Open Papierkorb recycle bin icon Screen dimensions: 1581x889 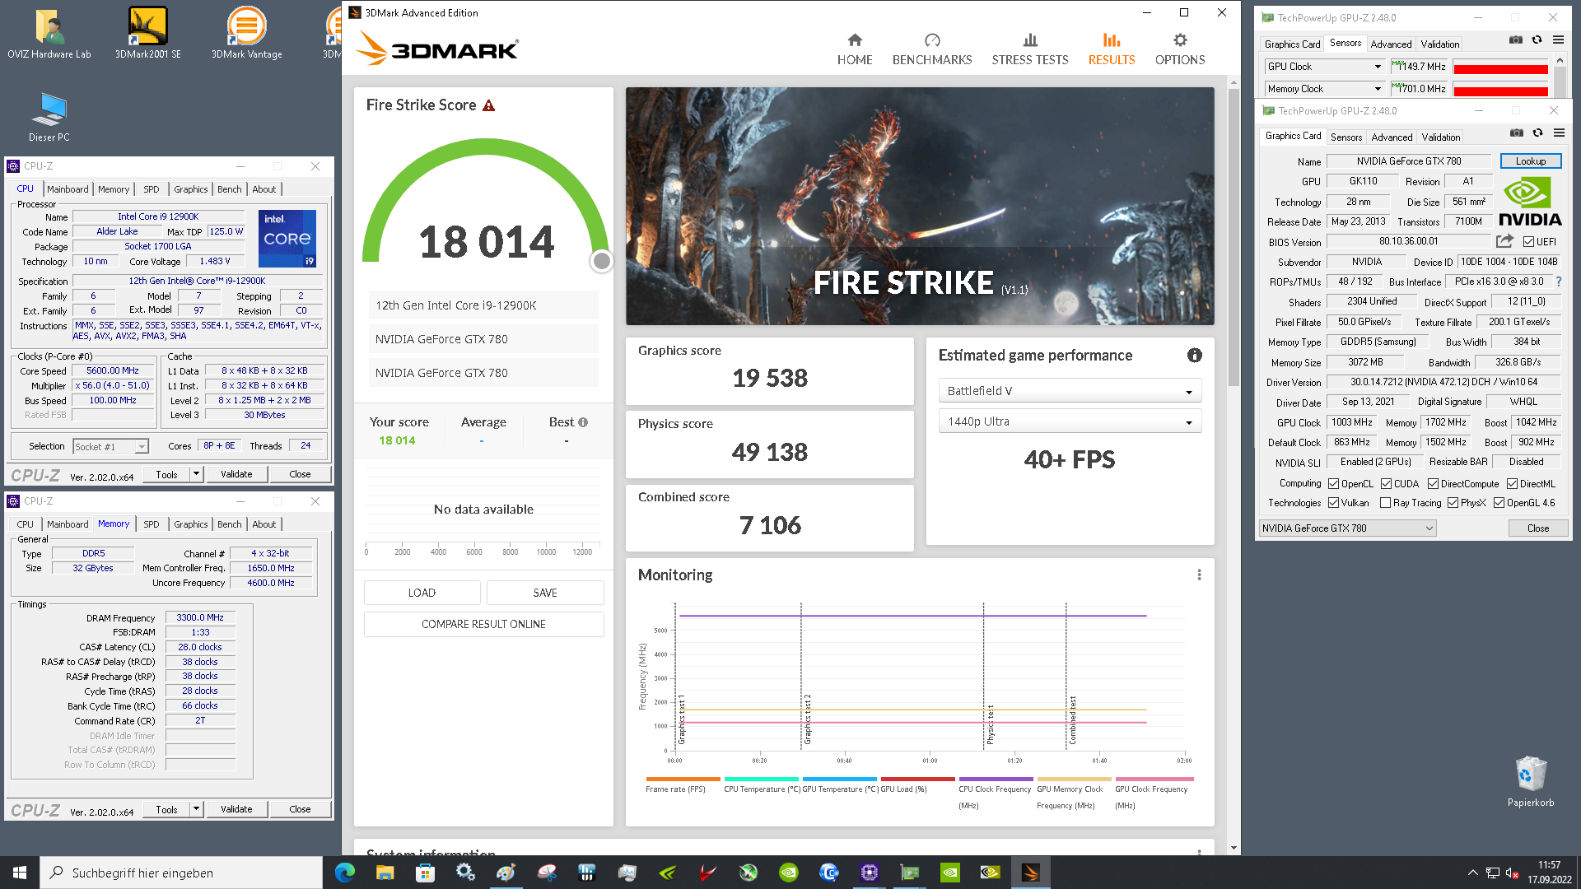coord(1531,782)
